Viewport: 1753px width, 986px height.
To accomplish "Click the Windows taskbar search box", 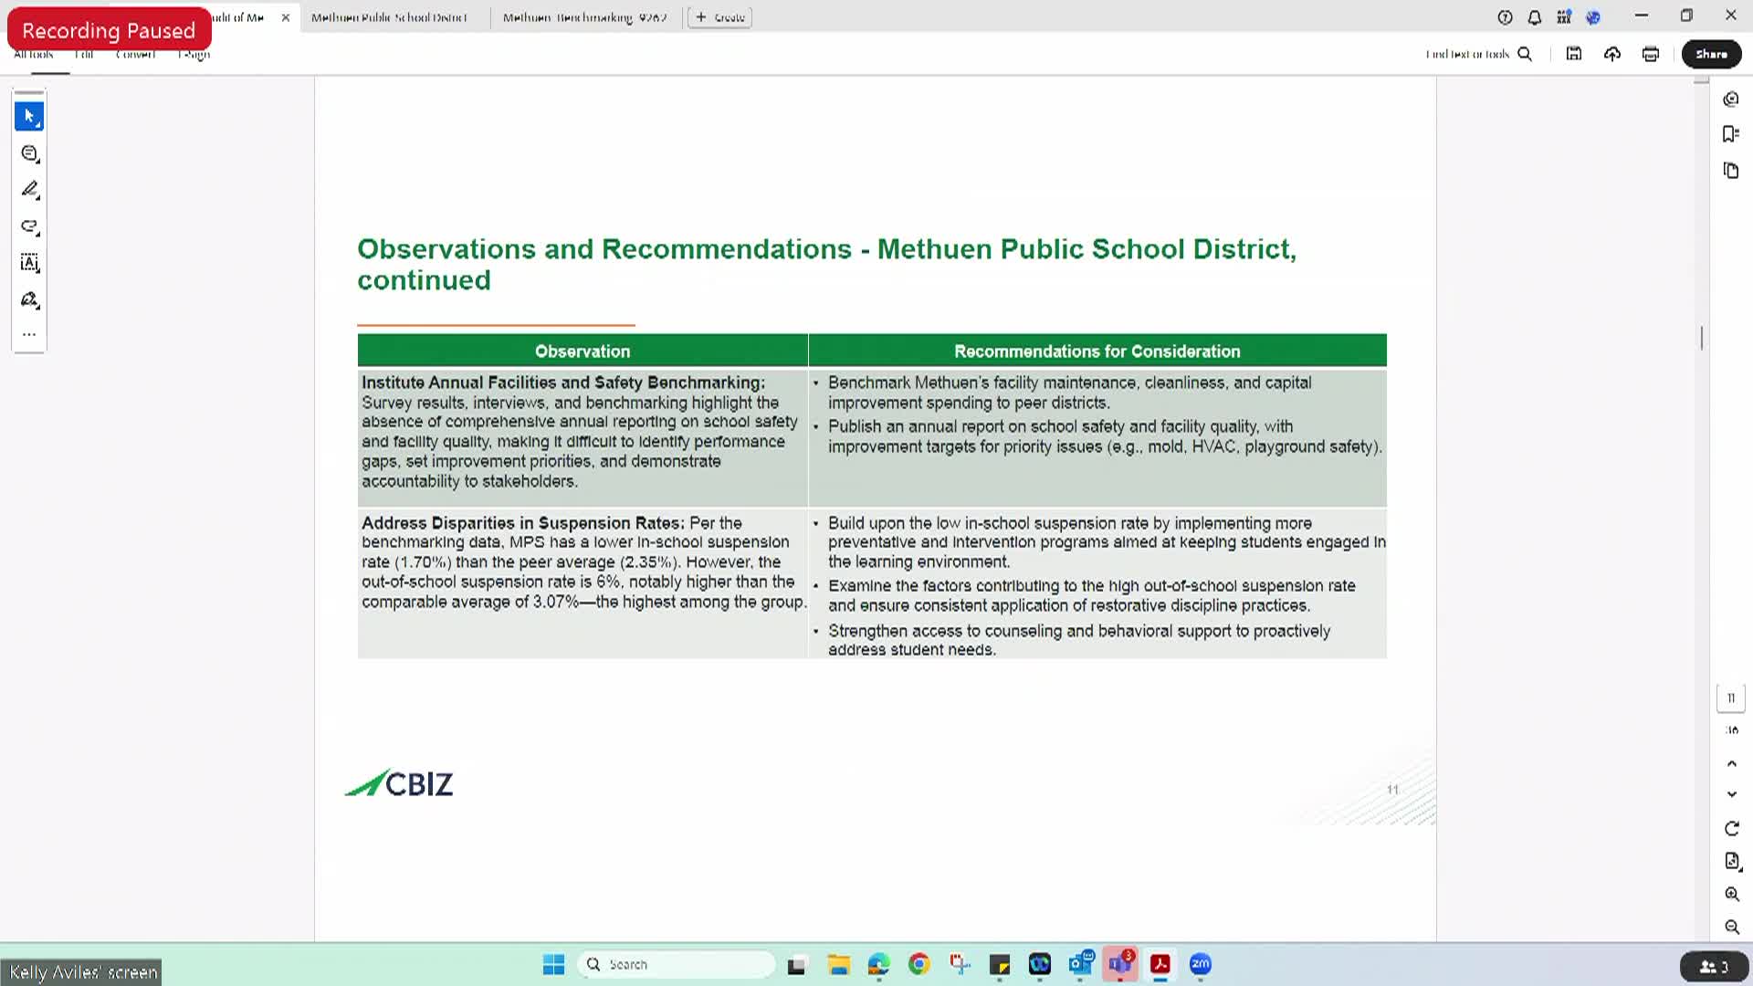I will [x=676, y=964].
